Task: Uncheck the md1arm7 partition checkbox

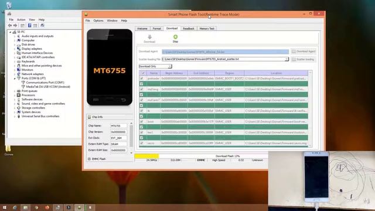Action: (x=142, y=100)
